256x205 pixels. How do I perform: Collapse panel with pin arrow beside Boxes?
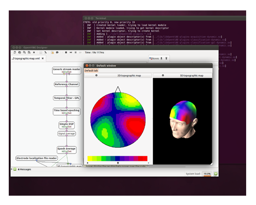166,58
